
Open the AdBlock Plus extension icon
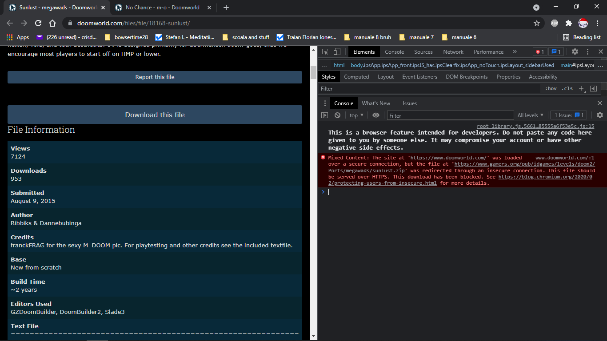pyautogui.click(x=555, y=23)
